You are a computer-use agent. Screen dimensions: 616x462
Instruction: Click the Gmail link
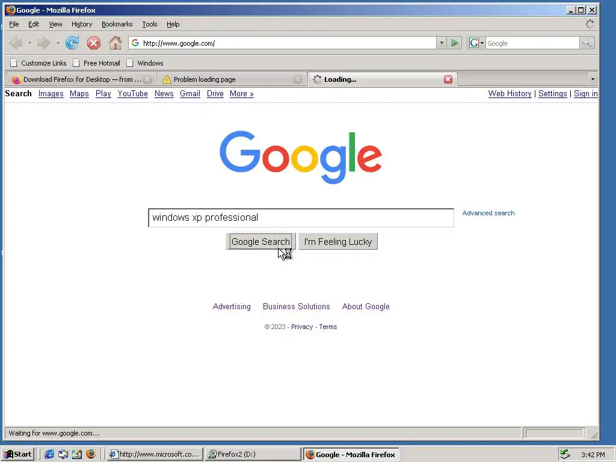click(x=189, y=93)
